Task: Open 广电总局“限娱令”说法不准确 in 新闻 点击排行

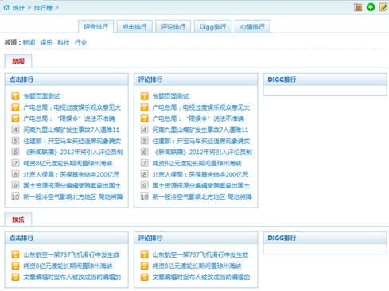Action: 69,118
